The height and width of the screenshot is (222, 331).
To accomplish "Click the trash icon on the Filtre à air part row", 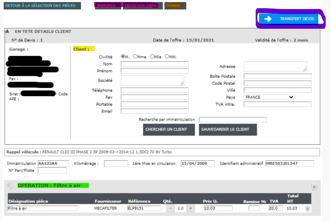I will (308, 209).
